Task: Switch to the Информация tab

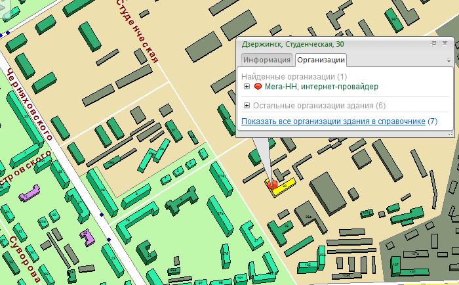Action: (267, 60)
